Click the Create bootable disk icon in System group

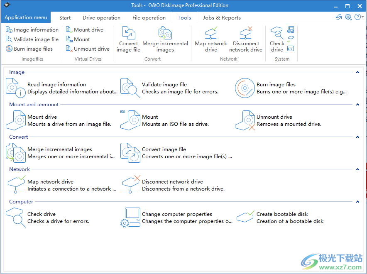point(291,38)
